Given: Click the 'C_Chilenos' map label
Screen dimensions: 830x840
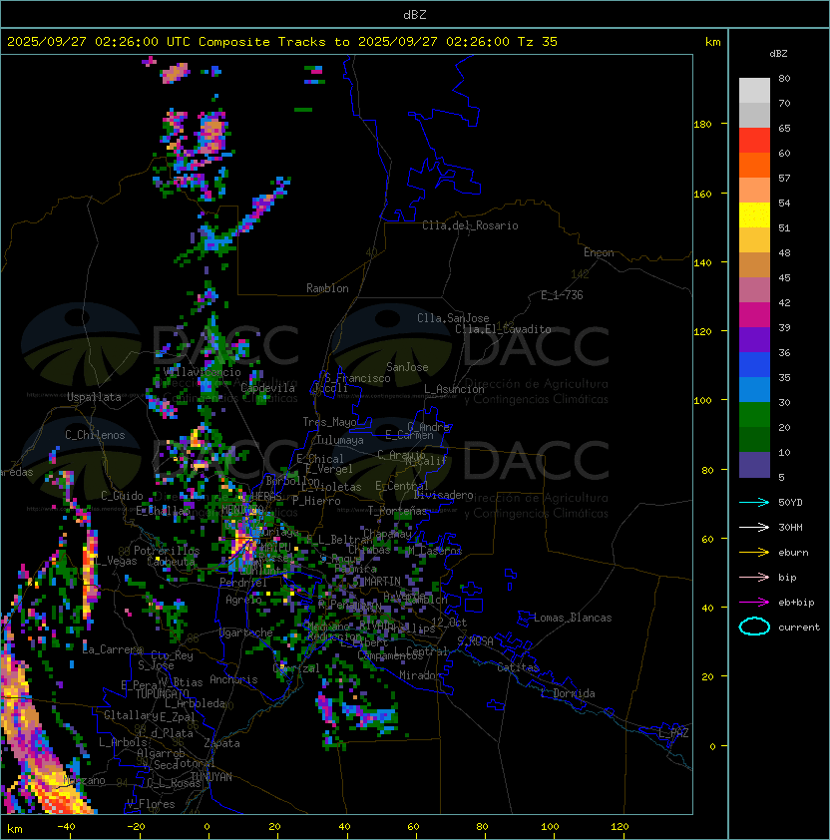Looking at the screenshot, I should 95,435.
